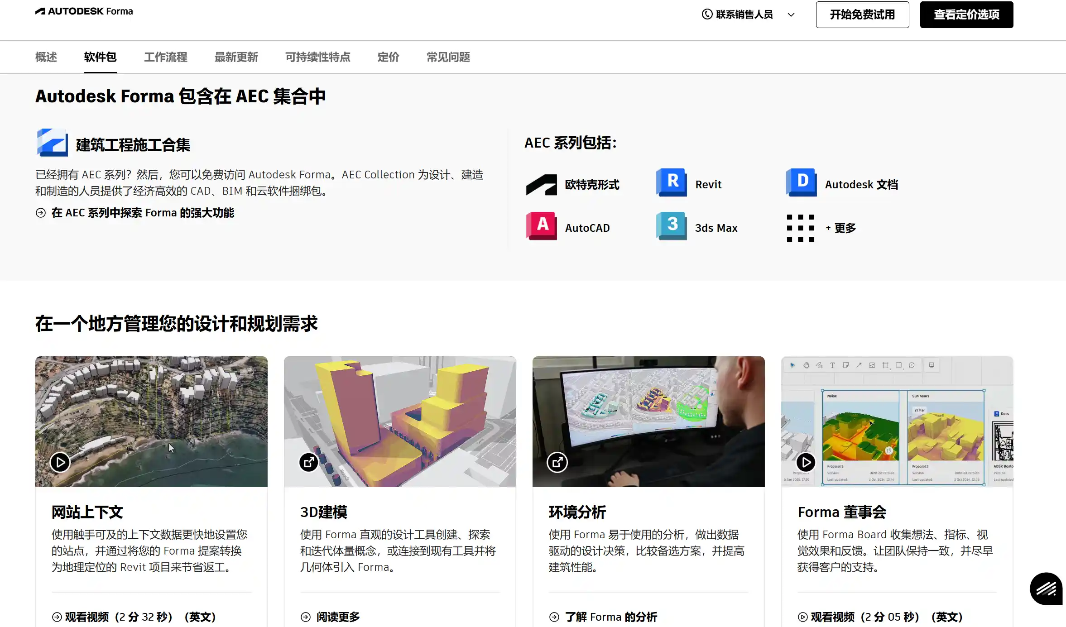Open the environmental analysis card's external link icon
The width and height of the screenshot is (1066, 627).
pyautogui.click(x=557, y=462)
